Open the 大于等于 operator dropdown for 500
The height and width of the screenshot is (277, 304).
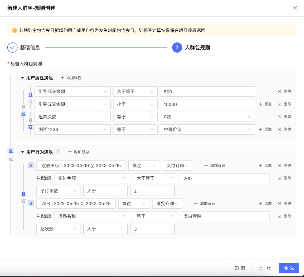(135, 92)
